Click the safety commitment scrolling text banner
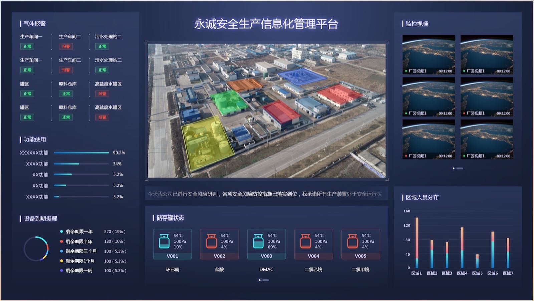The width and height of the screenshot is (534, 301). [266, 194]
